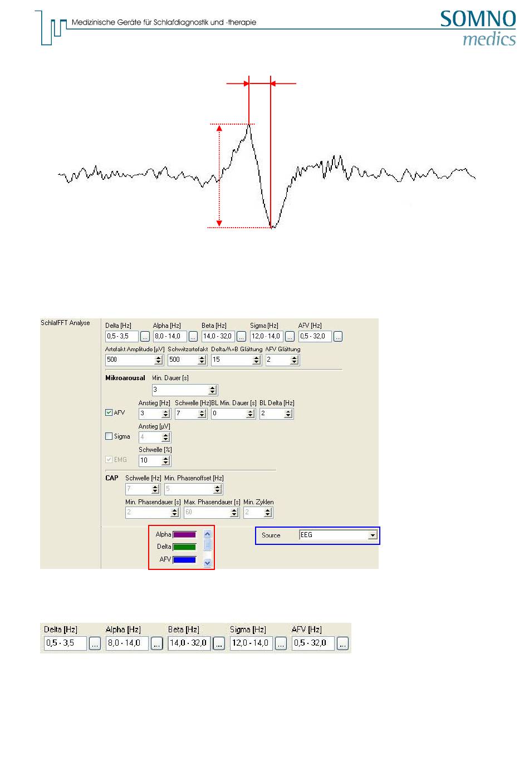Click Sigma [Hz] field in bottom band strip
This screenshot has width=529, height=772.
pyautogui.click(x=251, y=643)
